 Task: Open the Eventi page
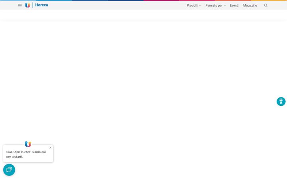pyautogui.click(x=234, y=6)
